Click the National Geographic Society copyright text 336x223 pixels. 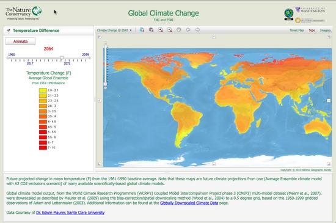[x=306, y=170]
